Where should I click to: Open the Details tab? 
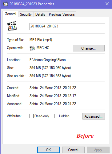coord(40,14)
